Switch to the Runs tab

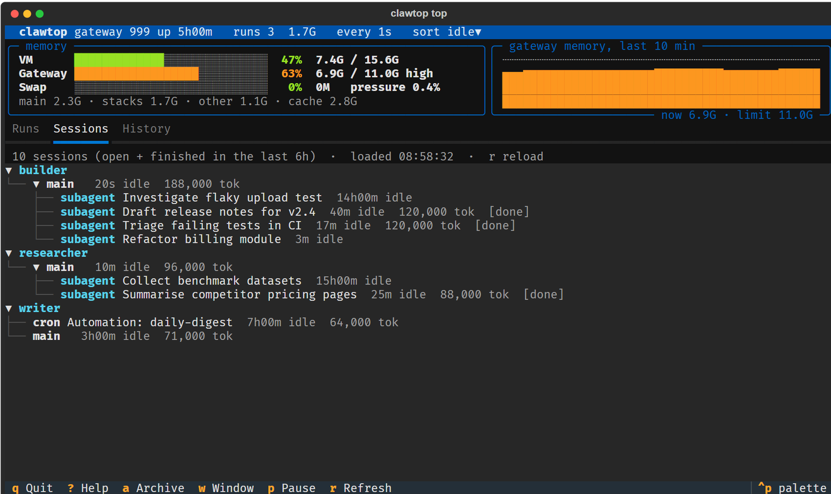(x=25, y=129)
